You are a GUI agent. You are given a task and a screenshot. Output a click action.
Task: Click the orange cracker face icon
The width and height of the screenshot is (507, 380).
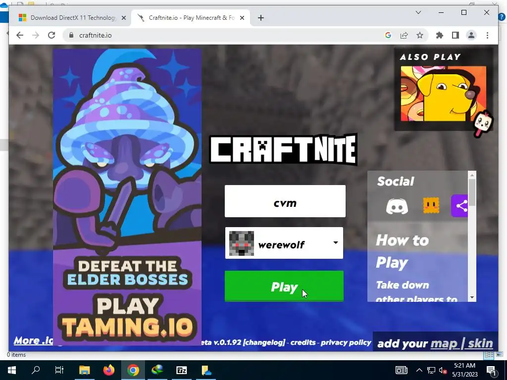pyautogui.click(x=431, y=205)
